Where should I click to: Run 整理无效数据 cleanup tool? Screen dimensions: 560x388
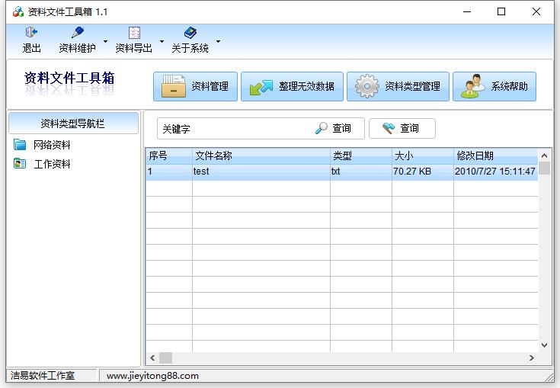[292, 86]
